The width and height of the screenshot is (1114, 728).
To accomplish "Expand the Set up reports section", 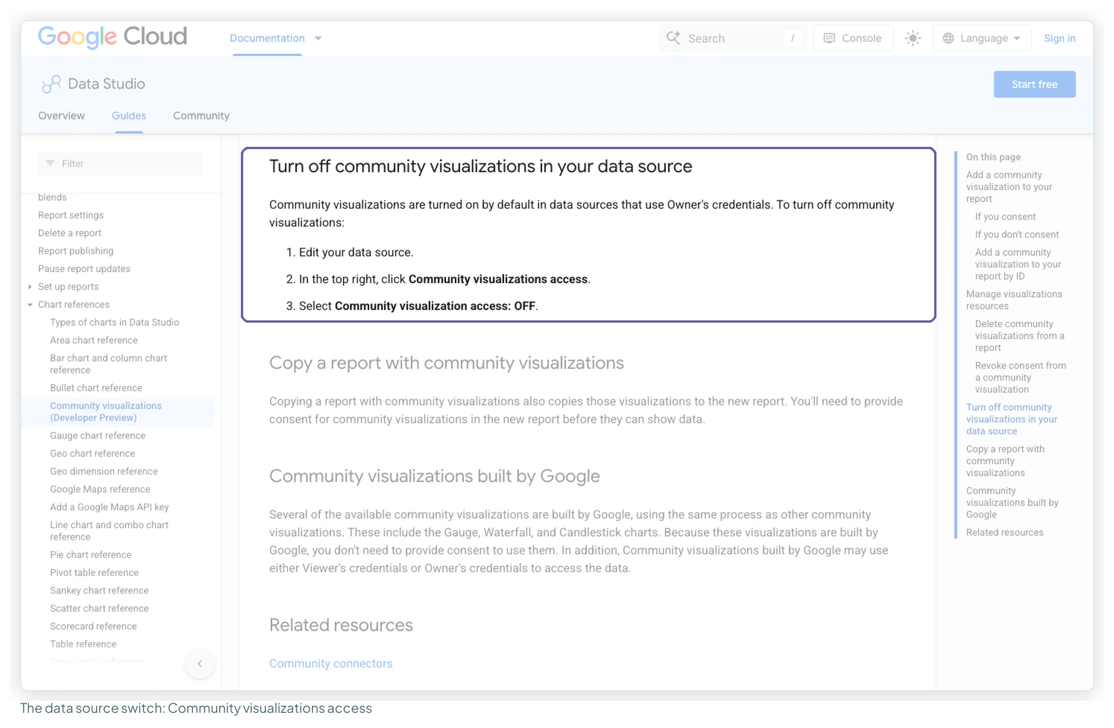I will [30, 286].
